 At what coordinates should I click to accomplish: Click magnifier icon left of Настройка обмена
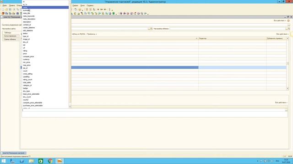(x=152, y=29)
